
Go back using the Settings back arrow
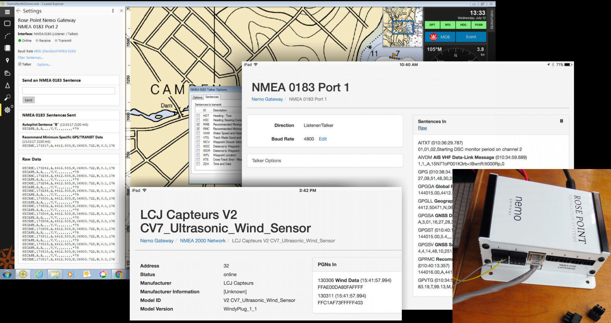pyautogui.click(x=18, y=11)
